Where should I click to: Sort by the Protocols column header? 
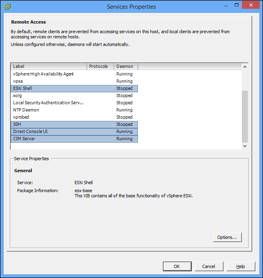coord(100,66)
